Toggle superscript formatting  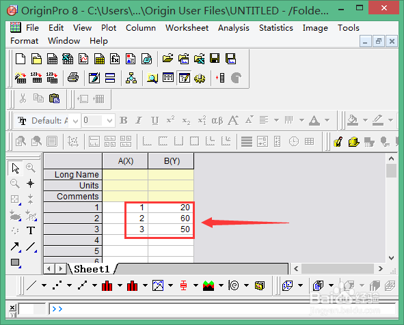point(171,120)
